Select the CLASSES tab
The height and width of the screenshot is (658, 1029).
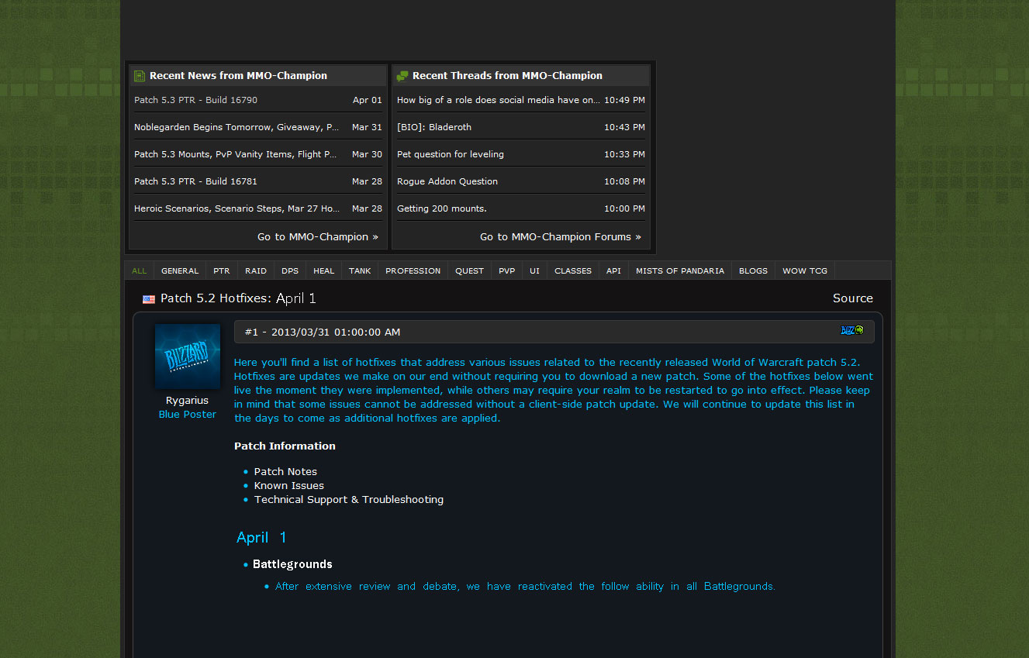point(573,271)
